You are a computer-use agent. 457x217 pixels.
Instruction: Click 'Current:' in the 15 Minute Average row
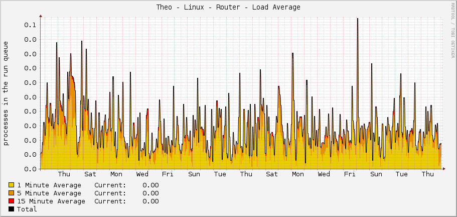110,201
